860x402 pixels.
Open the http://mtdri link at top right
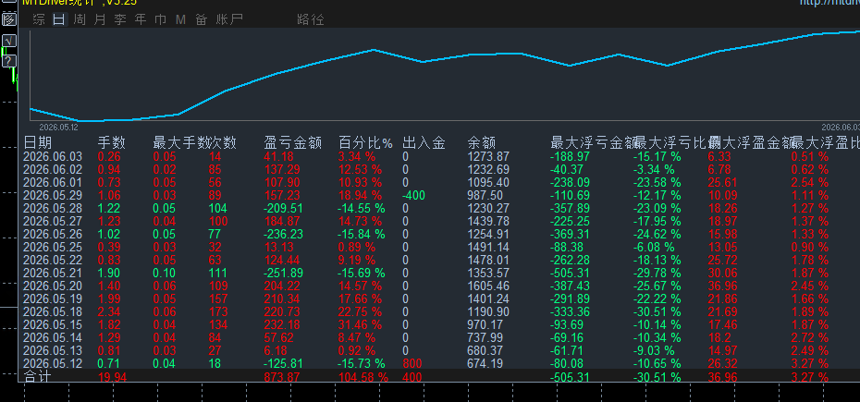click(x=829, y=3)
